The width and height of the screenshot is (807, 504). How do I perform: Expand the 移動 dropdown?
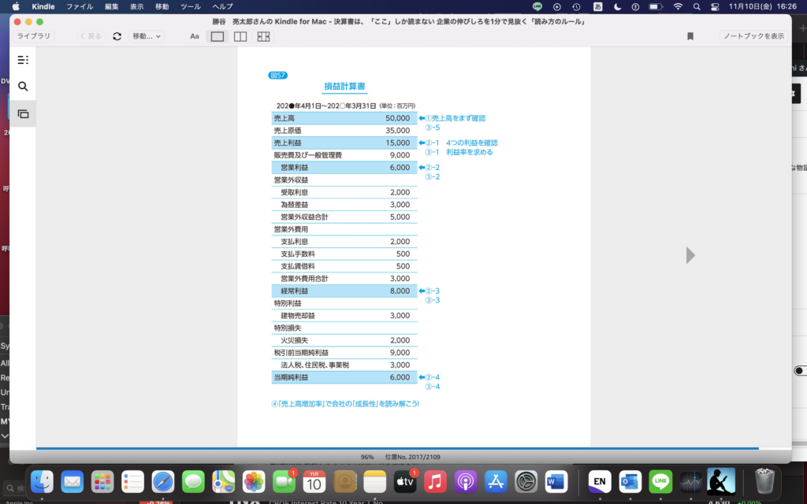(x=147, y=36)
